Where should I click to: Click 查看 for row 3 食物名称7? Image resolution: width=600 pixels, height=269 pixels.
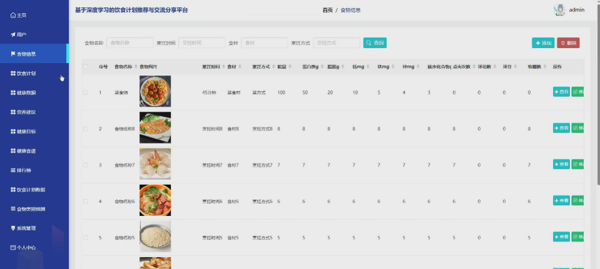[x=561, y=164]
